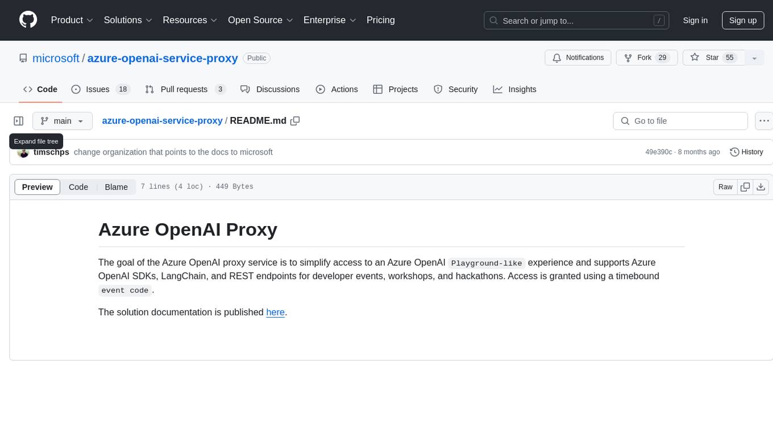Screen dimensions: 773x434
Task: Expand the Solutions menu
Action: pyautogui.click(x=128, y=20)
